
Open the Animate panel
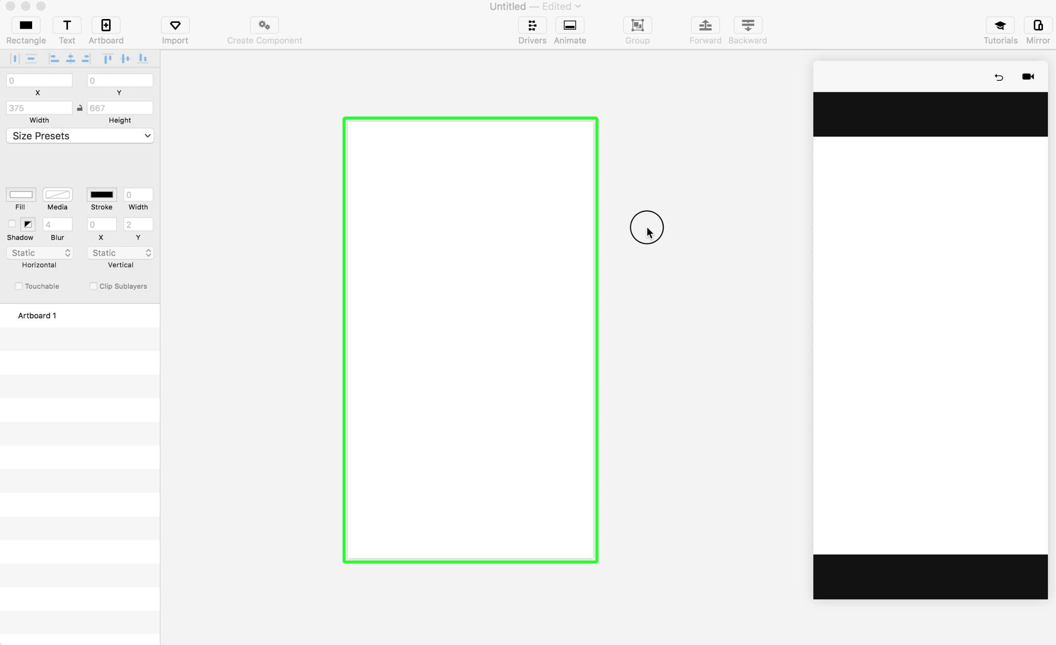point(569,26)
